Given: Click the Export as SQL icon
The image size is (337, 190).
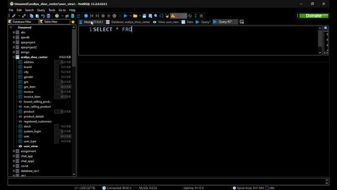Looking at the screenshot, I should coord(73,16).
